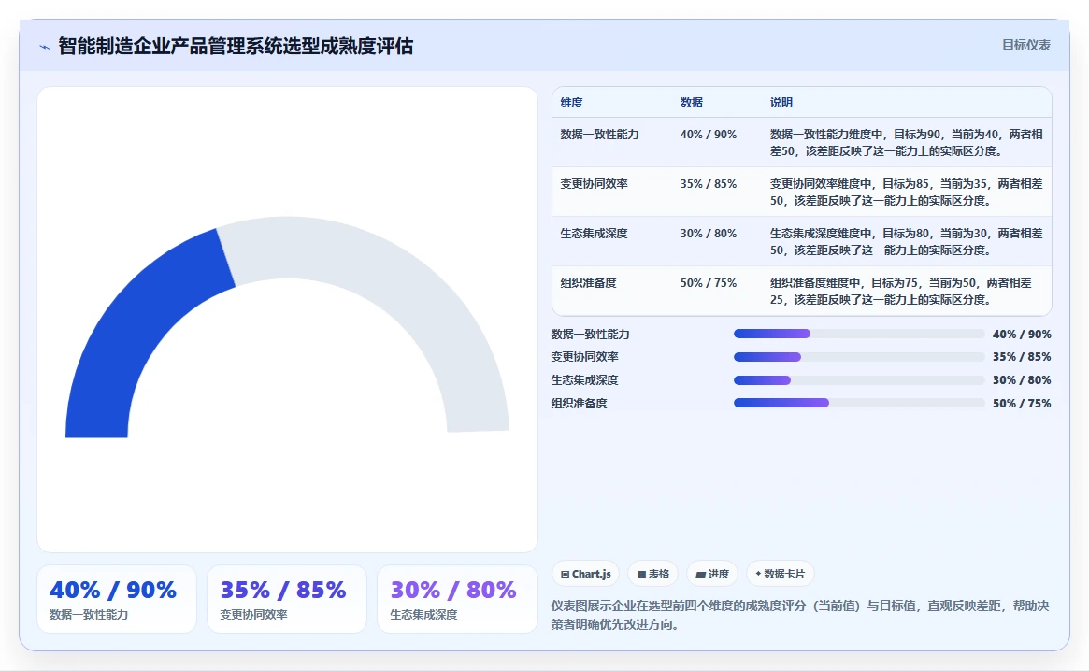Click table cell 50% / 75%
This screenshot has width=1089, height=671.
(x=709, y=283)
